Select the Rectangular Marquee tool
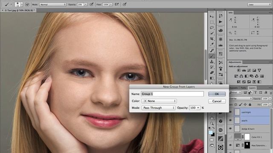 point(212,22)
